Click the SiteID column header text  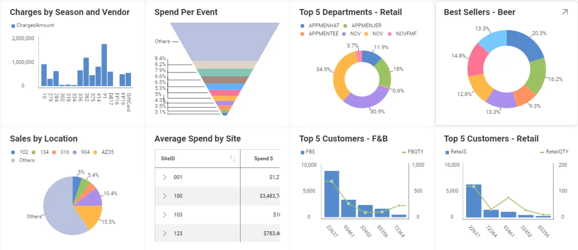168,158
